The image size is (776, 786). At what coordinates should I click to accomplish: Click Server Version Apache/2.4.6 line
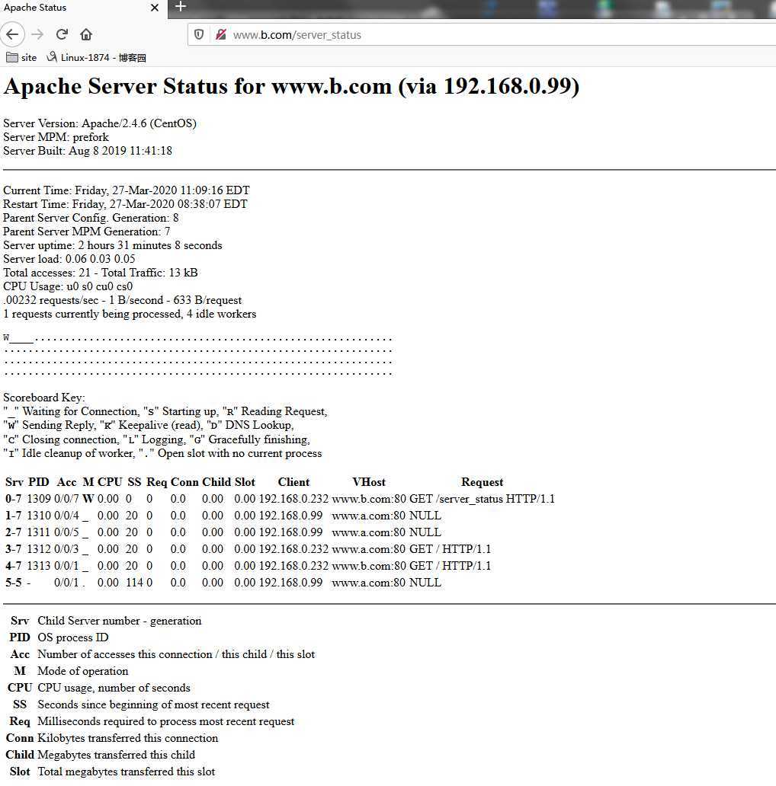pyautogui.click(x=100, y=123)
